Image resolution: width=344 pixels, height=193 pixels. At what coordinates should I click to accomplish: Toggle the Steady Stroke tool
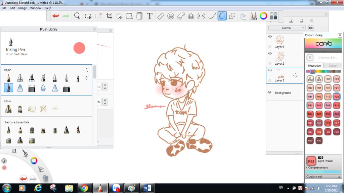tap(222, 16)
